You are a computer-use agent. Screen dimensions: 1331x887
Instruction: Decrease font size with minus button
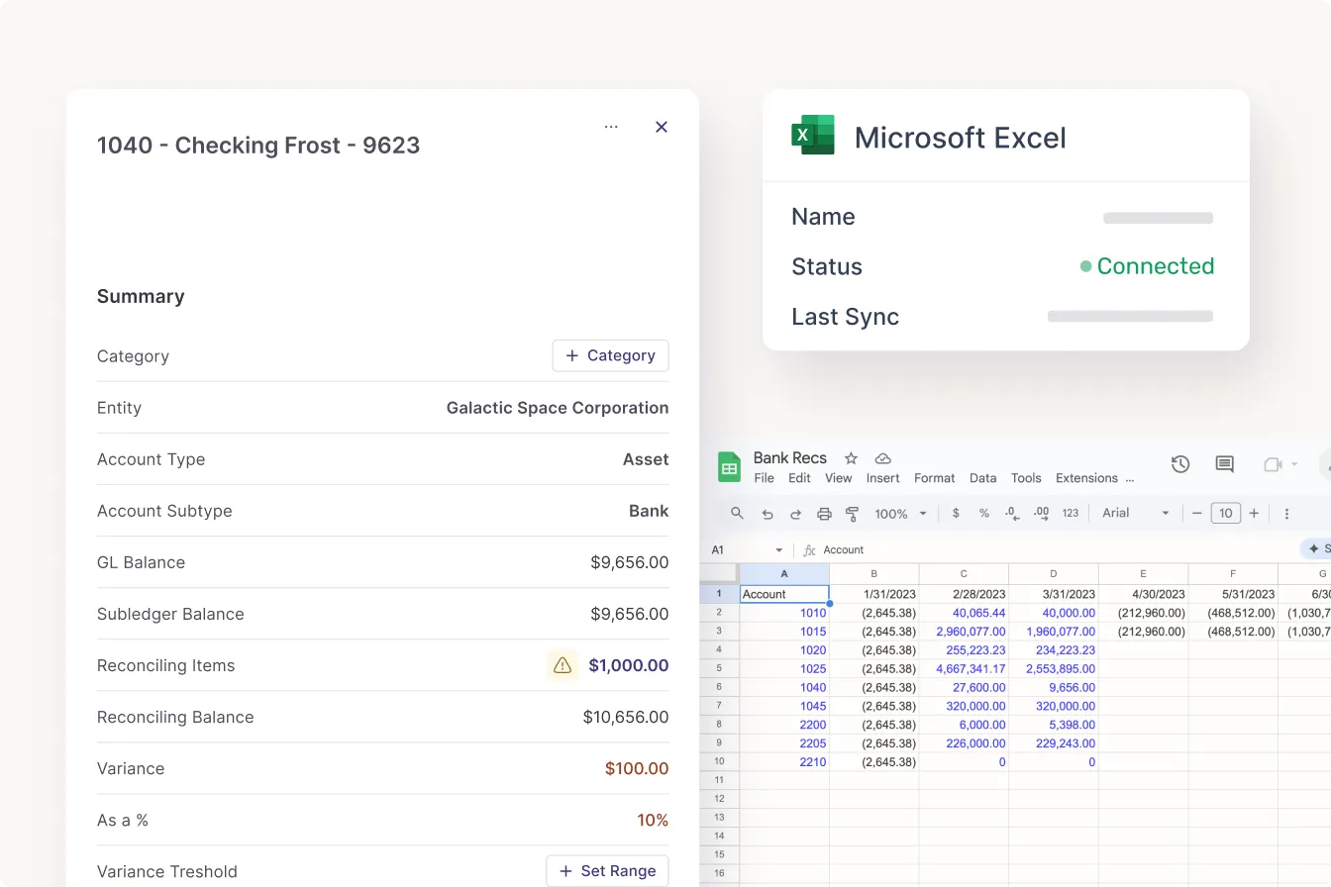click(1197, 513)
